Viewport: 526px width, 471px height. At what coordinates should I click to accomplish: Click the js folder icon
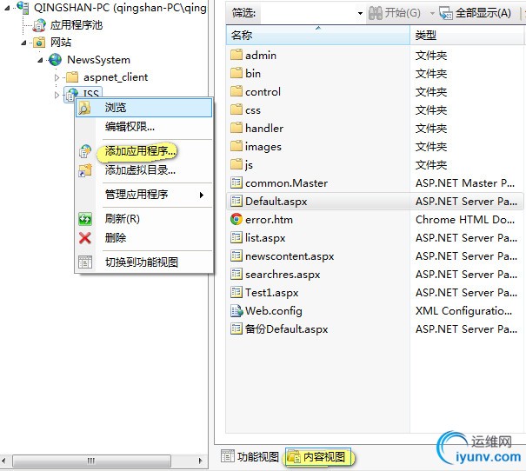[236, 164]
